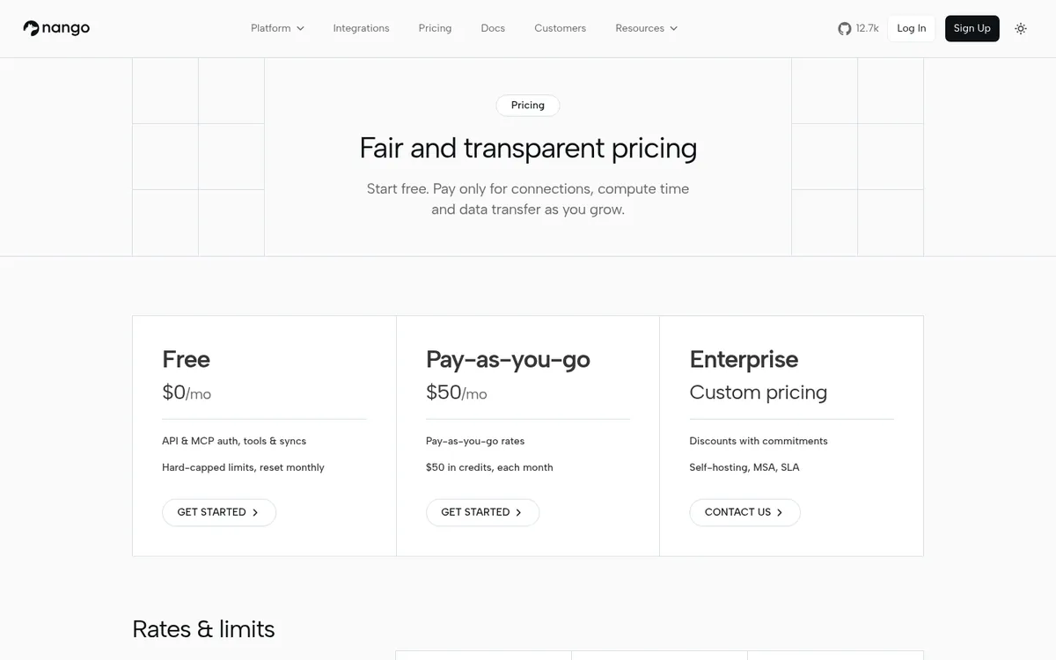Expand the Platform dropdown menu
1056x660 pixels.
click(277, 28)
